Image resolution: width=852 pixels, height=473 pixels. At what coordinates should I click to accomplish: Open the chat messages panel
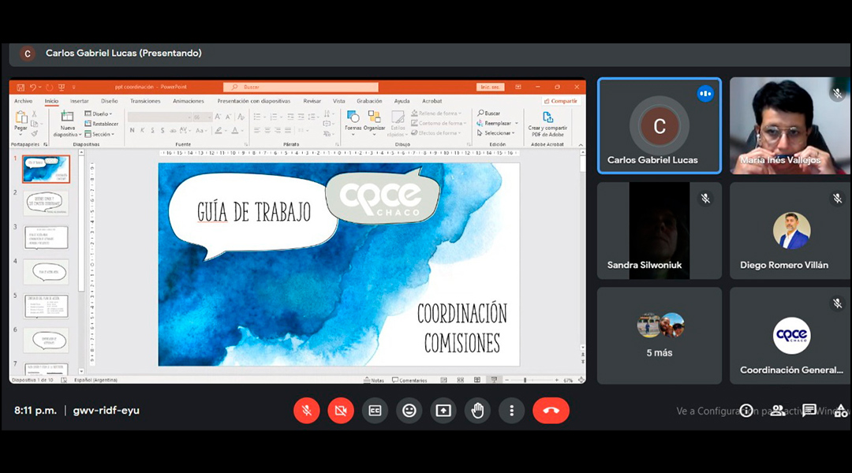pos(809,411)
